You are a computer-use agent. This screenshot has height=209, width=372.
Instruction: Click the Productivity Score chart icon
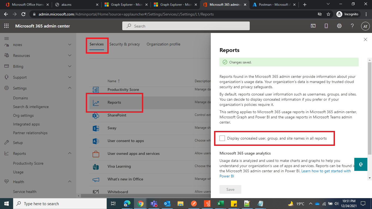point(96,90)
